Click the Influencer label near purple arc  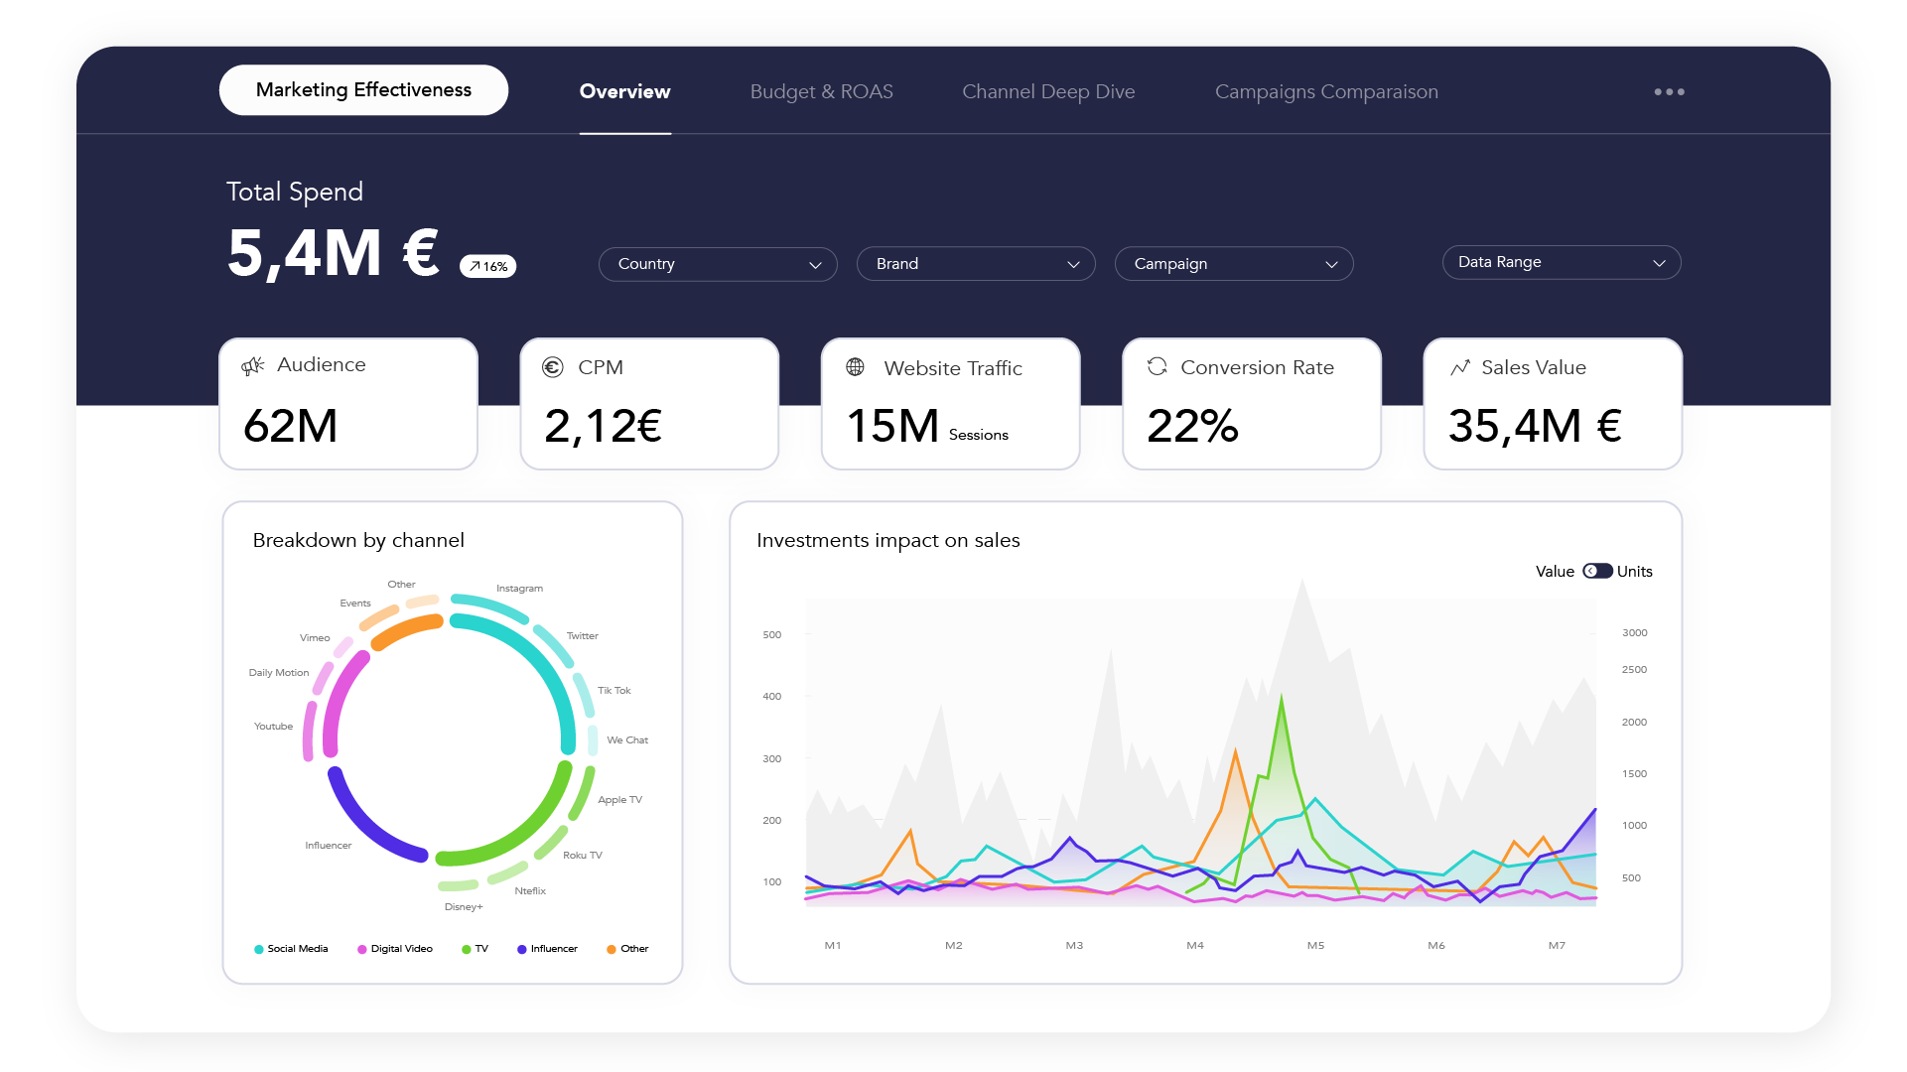point(329,846)
